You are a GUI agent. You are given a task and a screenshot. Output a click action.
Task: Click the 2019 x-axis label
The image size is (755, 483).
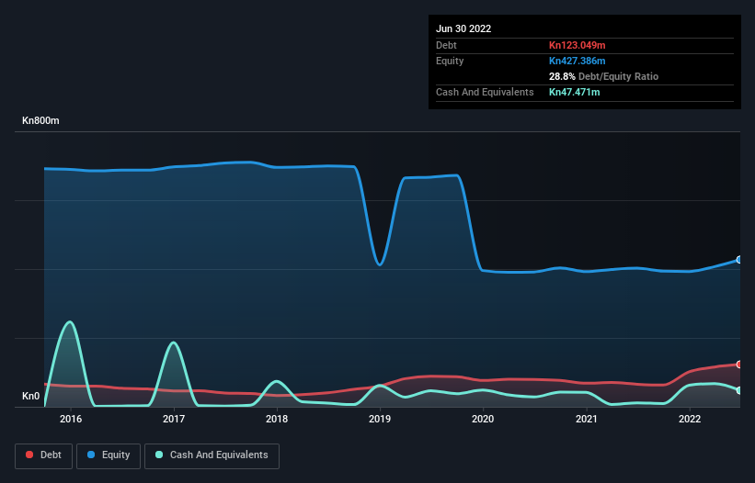click(x=380, y=419)
